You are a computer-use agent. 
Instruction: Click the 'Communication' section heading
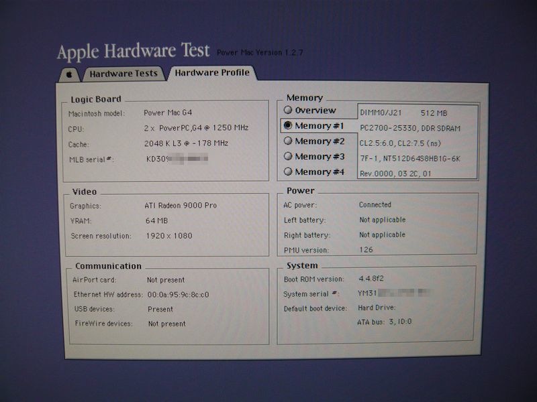click(108, 266)
